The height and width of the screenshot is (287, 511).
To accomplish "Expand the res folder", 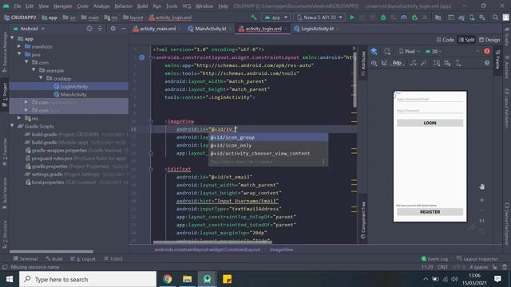I will [19, 118].
